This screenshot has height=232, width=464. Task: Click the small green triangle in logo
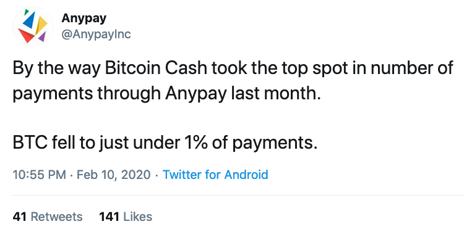(x=27, y=12)
